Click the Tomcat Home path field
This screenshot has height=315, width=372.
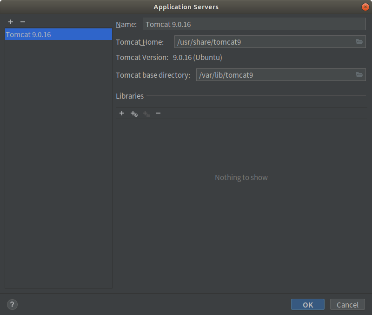(265, 41)
